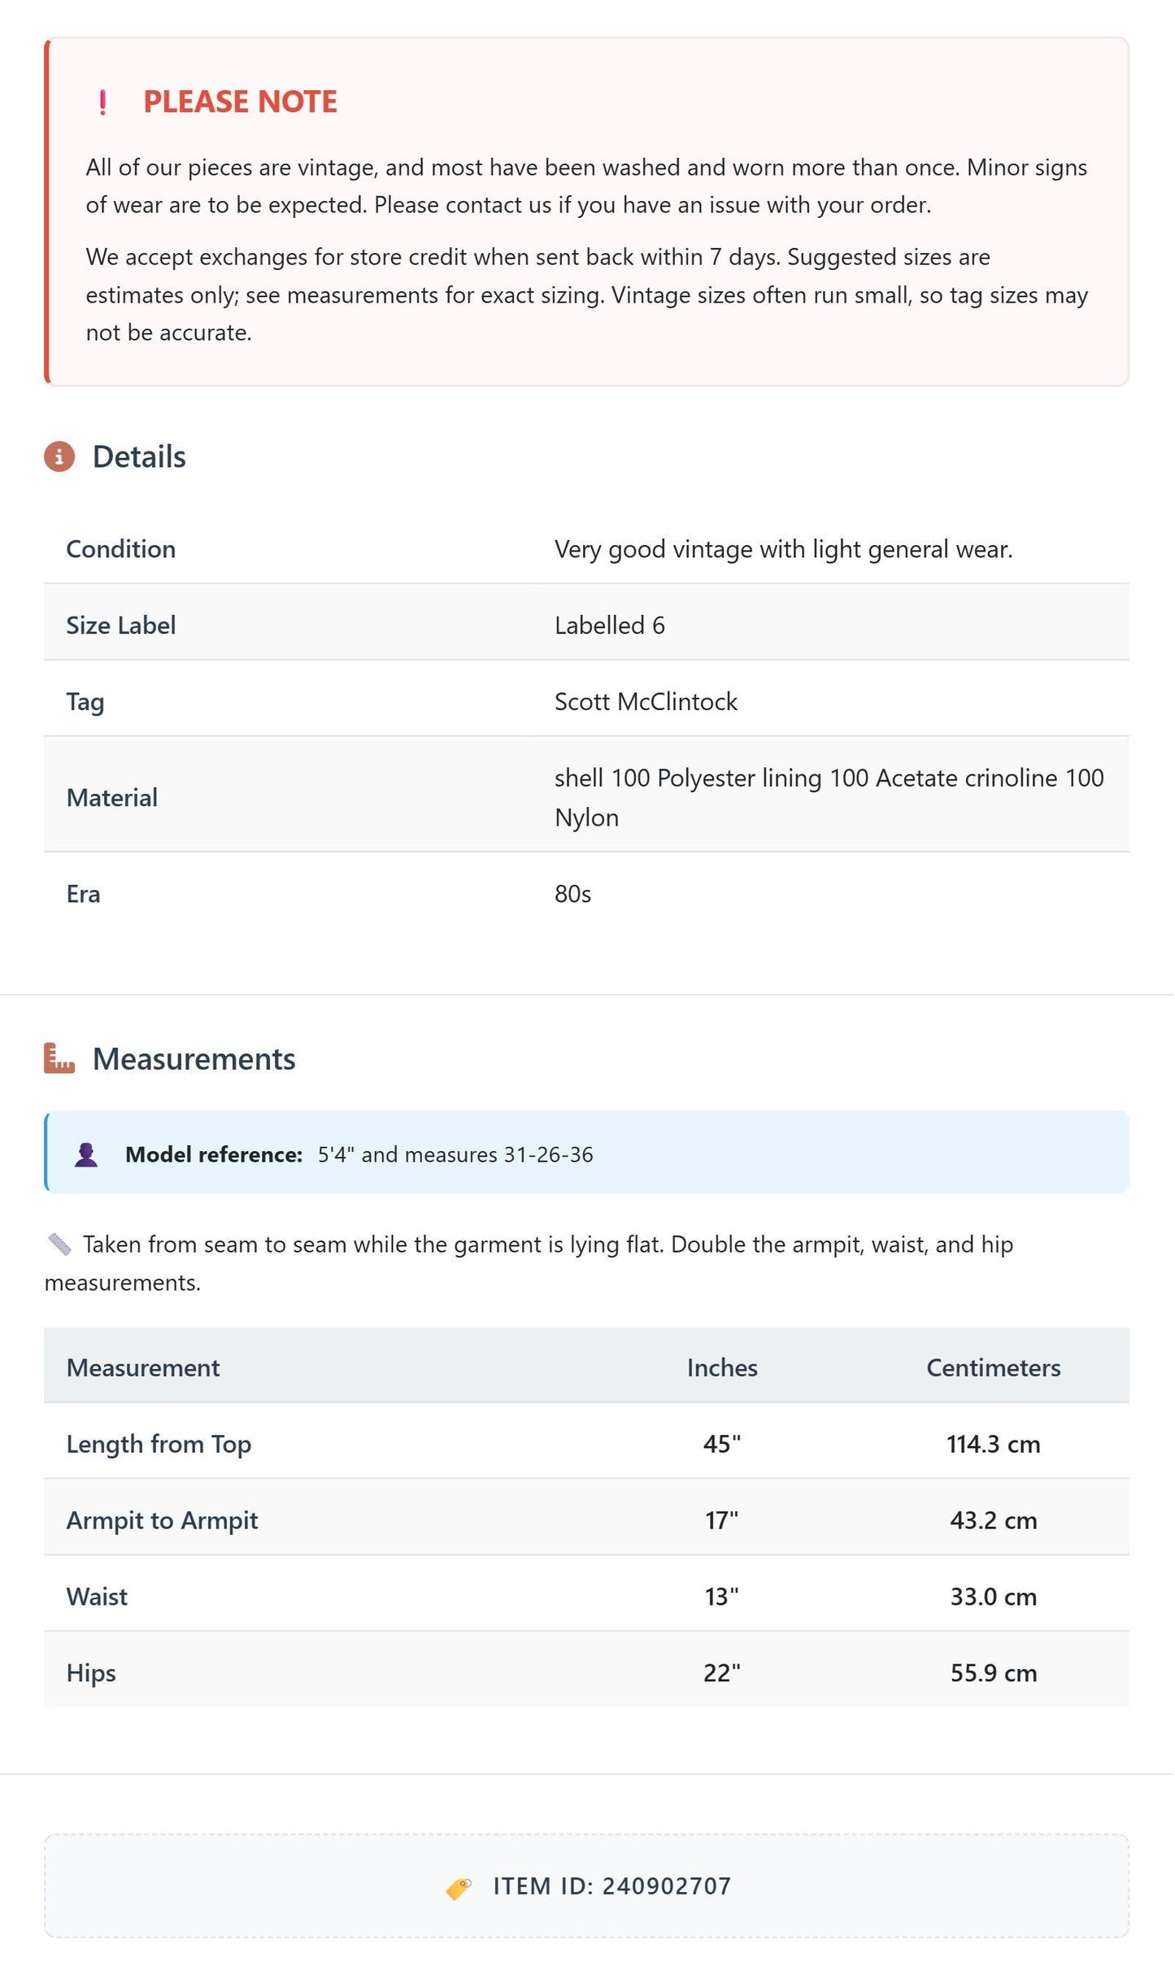This screenshot has height=1975, width=1175.
Task: Click the Waist 13" inches value
Action: [722, 1596]
